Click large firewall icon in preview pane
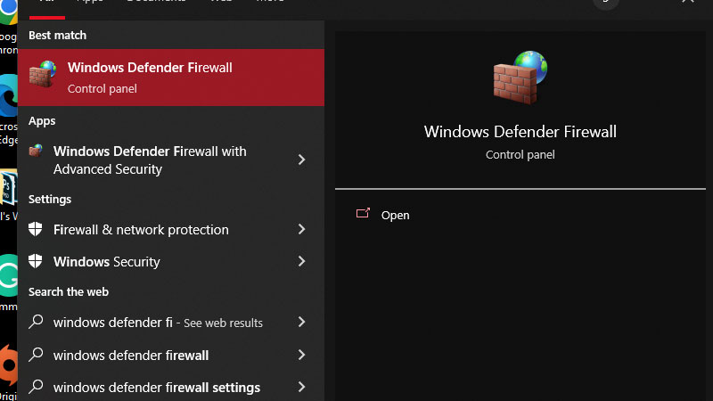This screenshot has width=713, height=401. tap(520, 78)
